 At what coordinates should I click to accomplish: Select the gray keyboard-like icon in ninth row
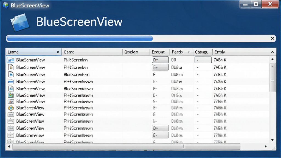point(11,114)
